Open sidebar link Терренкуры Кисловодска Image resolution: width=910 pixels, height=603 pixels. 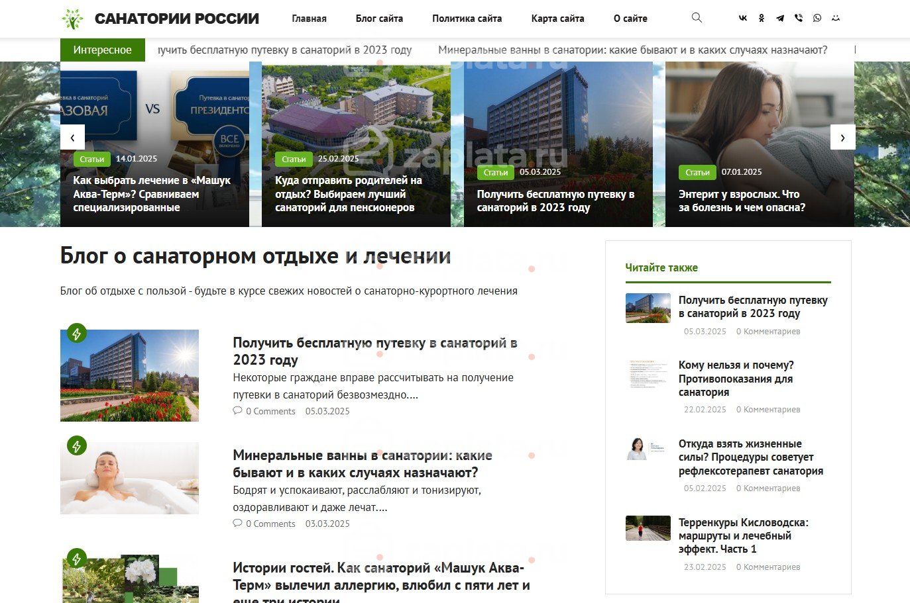744,536
